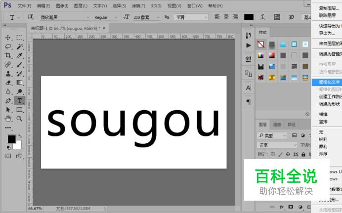The height and width of the screenshot is (213, 342).
Task: Select the Magic Wand tool
Action: 19,46
